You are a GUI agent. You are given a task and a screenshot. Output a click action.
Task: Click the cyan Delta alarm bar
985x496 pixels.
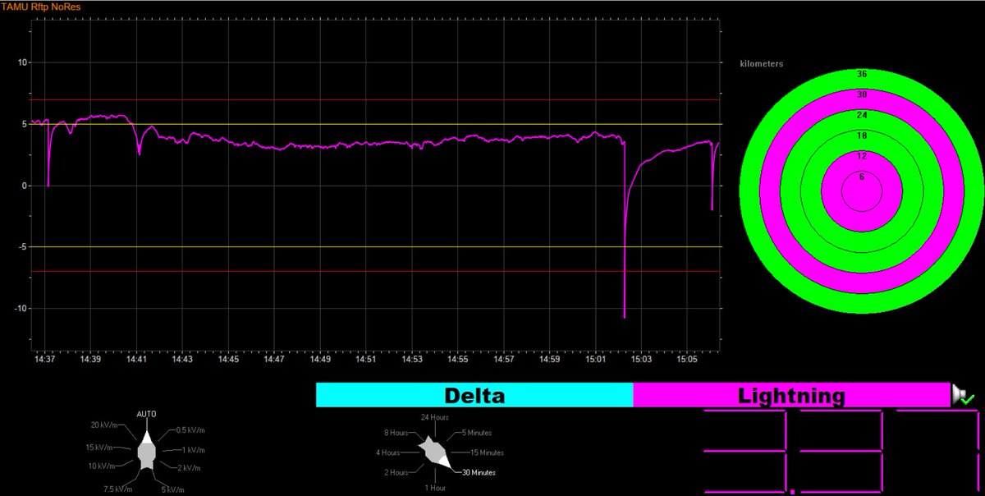(x=474, y=395)
